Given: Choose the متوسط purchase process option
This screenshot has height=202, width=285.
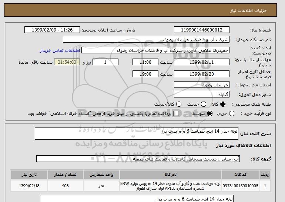Looking at the screenshot, I should [210, 113].
